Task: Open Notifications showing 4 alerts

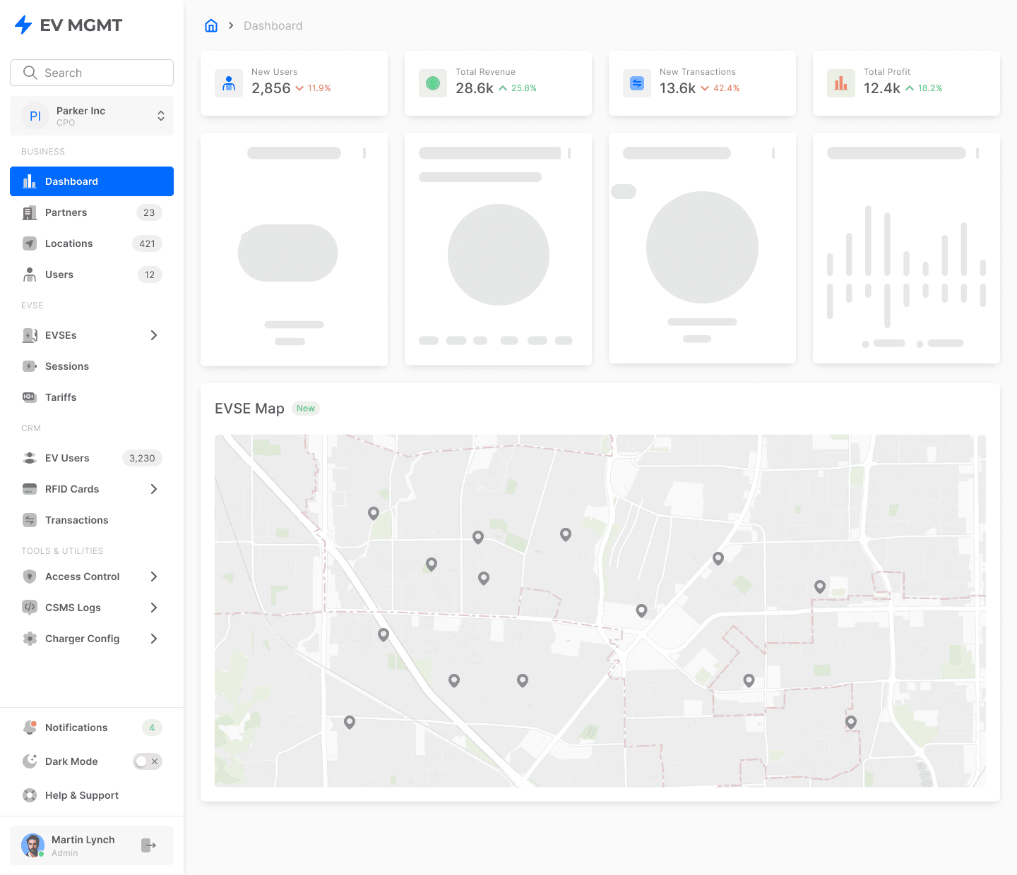Action: [x=76, y=728]
